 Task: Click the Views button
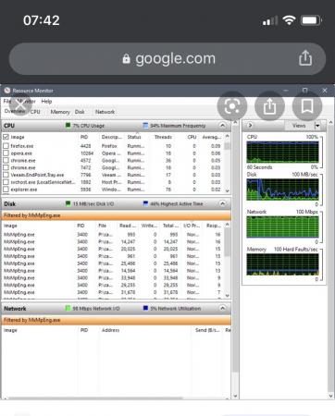[x=299, y=126]
